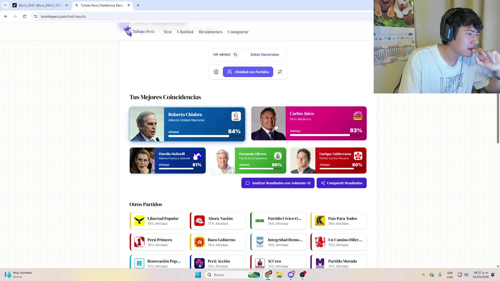
Task: Open the Comparar menu item
Action: point(238,32)
